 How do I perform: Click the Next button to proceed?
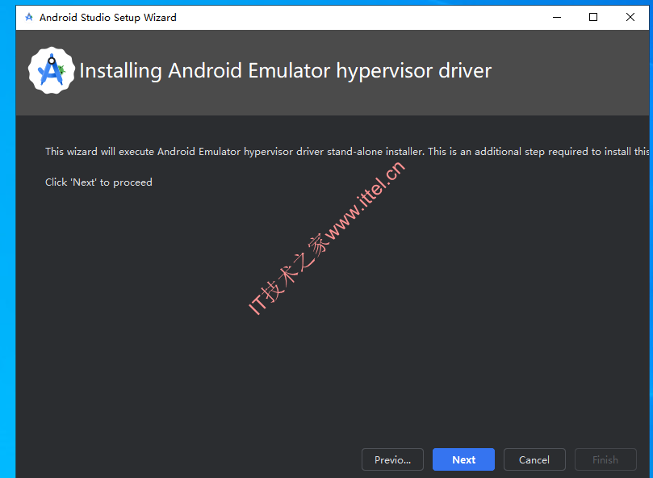coord(463,459)
